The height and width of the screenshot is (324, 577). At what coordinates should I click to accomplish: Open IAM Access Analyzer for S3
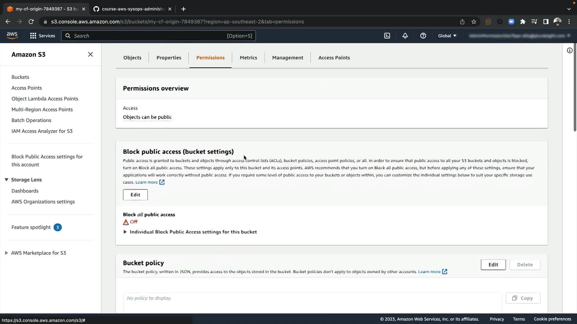(42, 131)
